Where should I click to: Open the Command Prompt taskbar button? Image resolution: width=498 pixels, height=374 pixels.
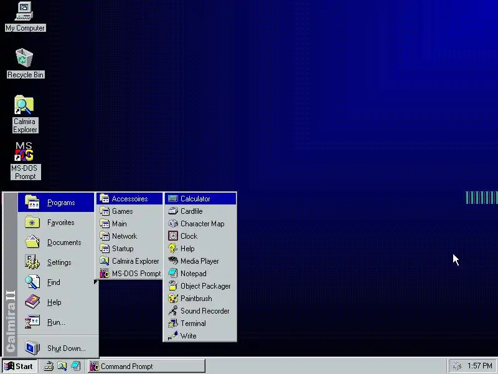[x=146, y=367]
